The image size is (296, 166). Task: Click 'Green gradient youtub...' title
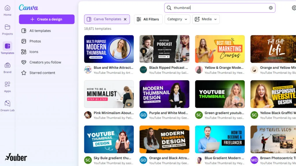coord(224,113)
